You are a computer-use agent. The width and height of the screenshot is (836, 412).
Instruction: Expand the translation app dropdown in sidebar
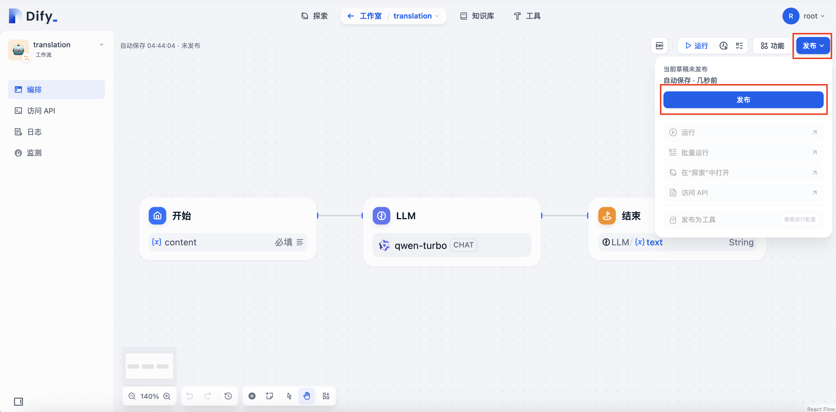(x=101, y=45)
